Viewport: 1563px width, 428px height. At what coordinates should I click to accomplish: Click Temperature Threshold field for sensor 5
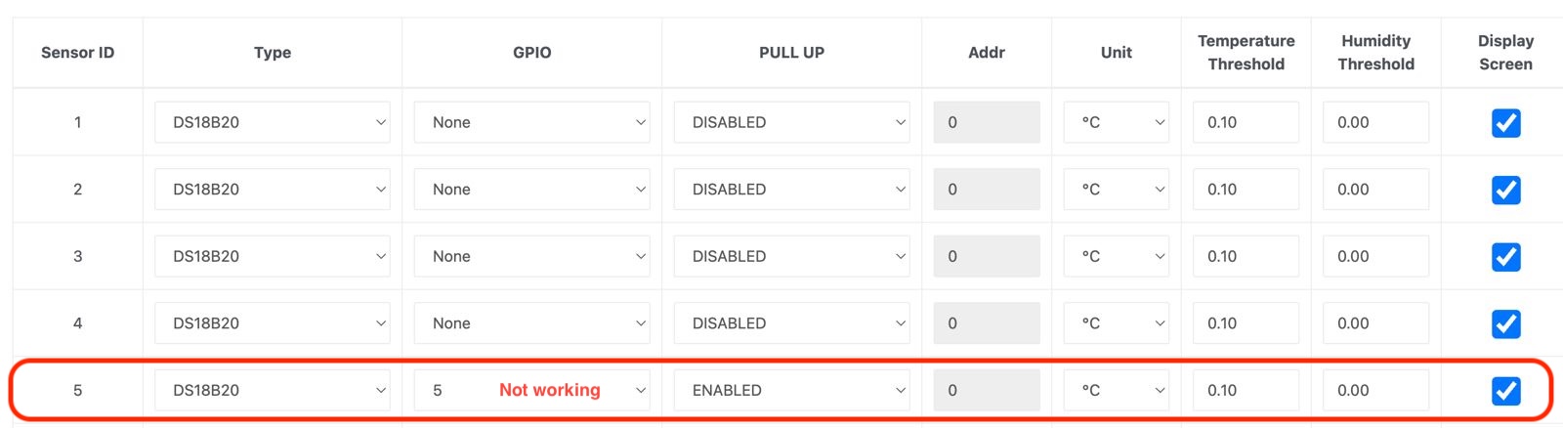point(1246,390)
